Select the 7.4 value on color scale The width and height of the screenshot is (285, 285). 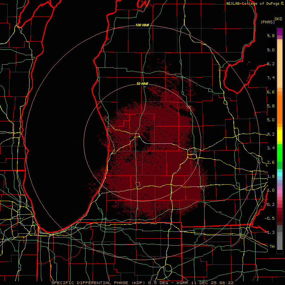[x=271, y=78]
